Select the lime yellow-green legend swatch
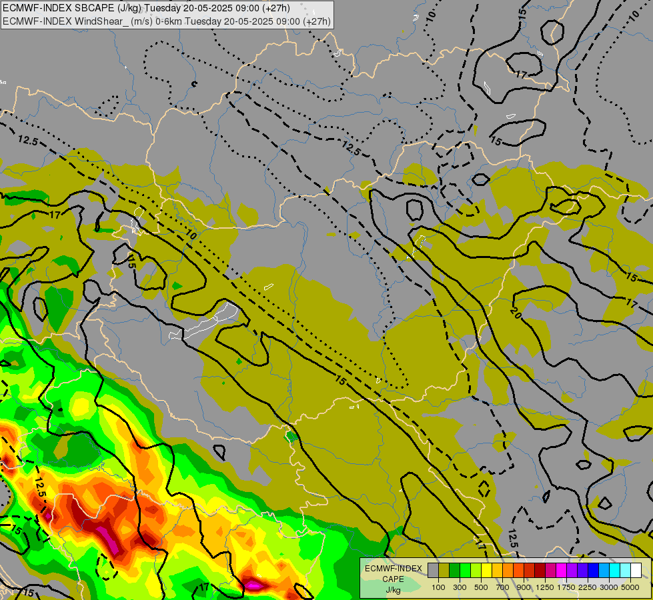Image resolution: width=653 pixels, height=600 pixels. (476, 570)
